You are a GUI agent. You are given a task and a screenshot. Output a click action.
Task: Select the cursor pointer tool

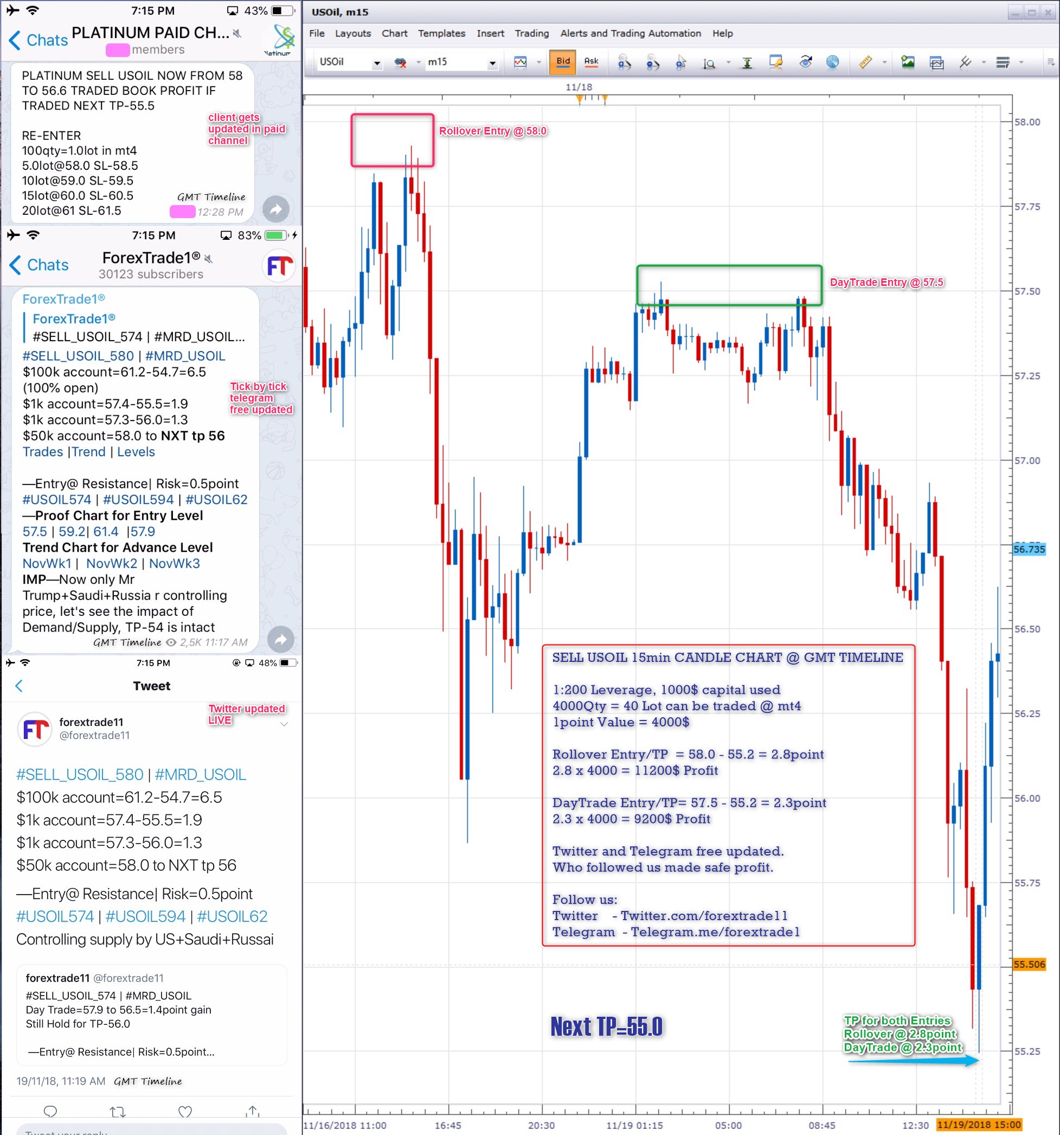(x=680, y=62)
